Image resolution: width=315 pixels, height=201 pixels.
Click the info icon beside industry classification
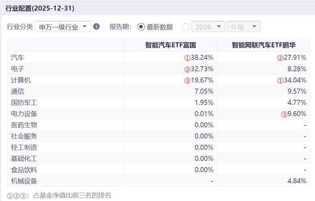(x=96, y=27)
